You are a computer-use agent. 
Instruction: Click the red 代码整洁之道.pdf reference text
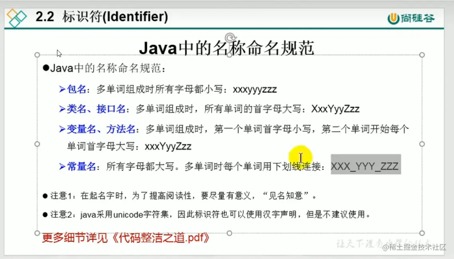click(x=126, y=238)
